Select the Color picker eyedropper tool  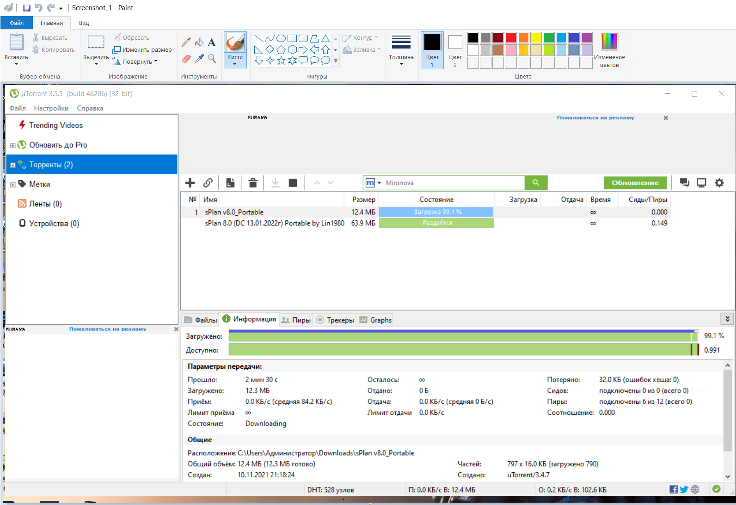point(199,58)
